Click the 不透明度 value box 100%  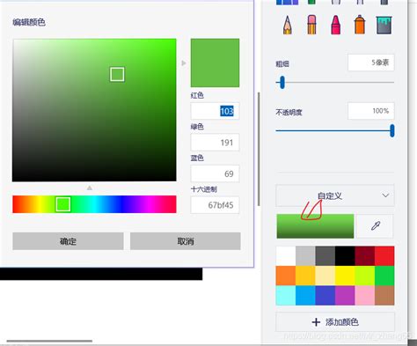click(x=371, y=111)
